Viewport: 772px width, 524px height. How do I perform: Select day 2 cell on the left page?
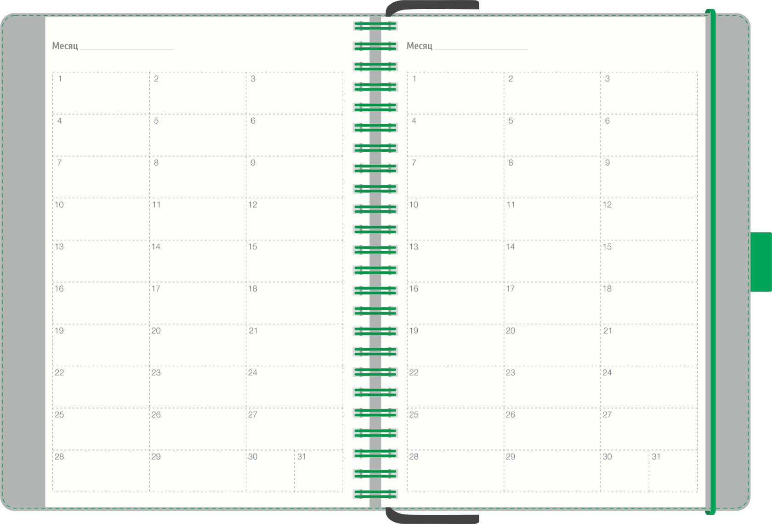[198, 93]
